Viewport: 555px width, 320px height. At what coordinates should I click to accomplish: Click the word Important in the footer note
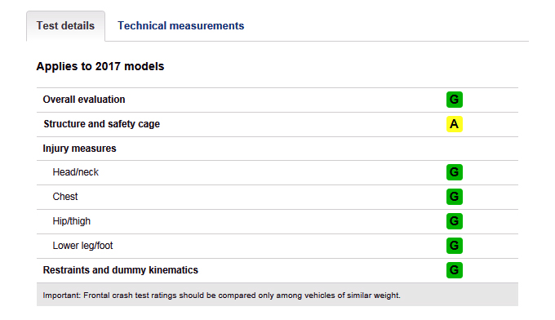pyautogui.click(x=61, y=296)
